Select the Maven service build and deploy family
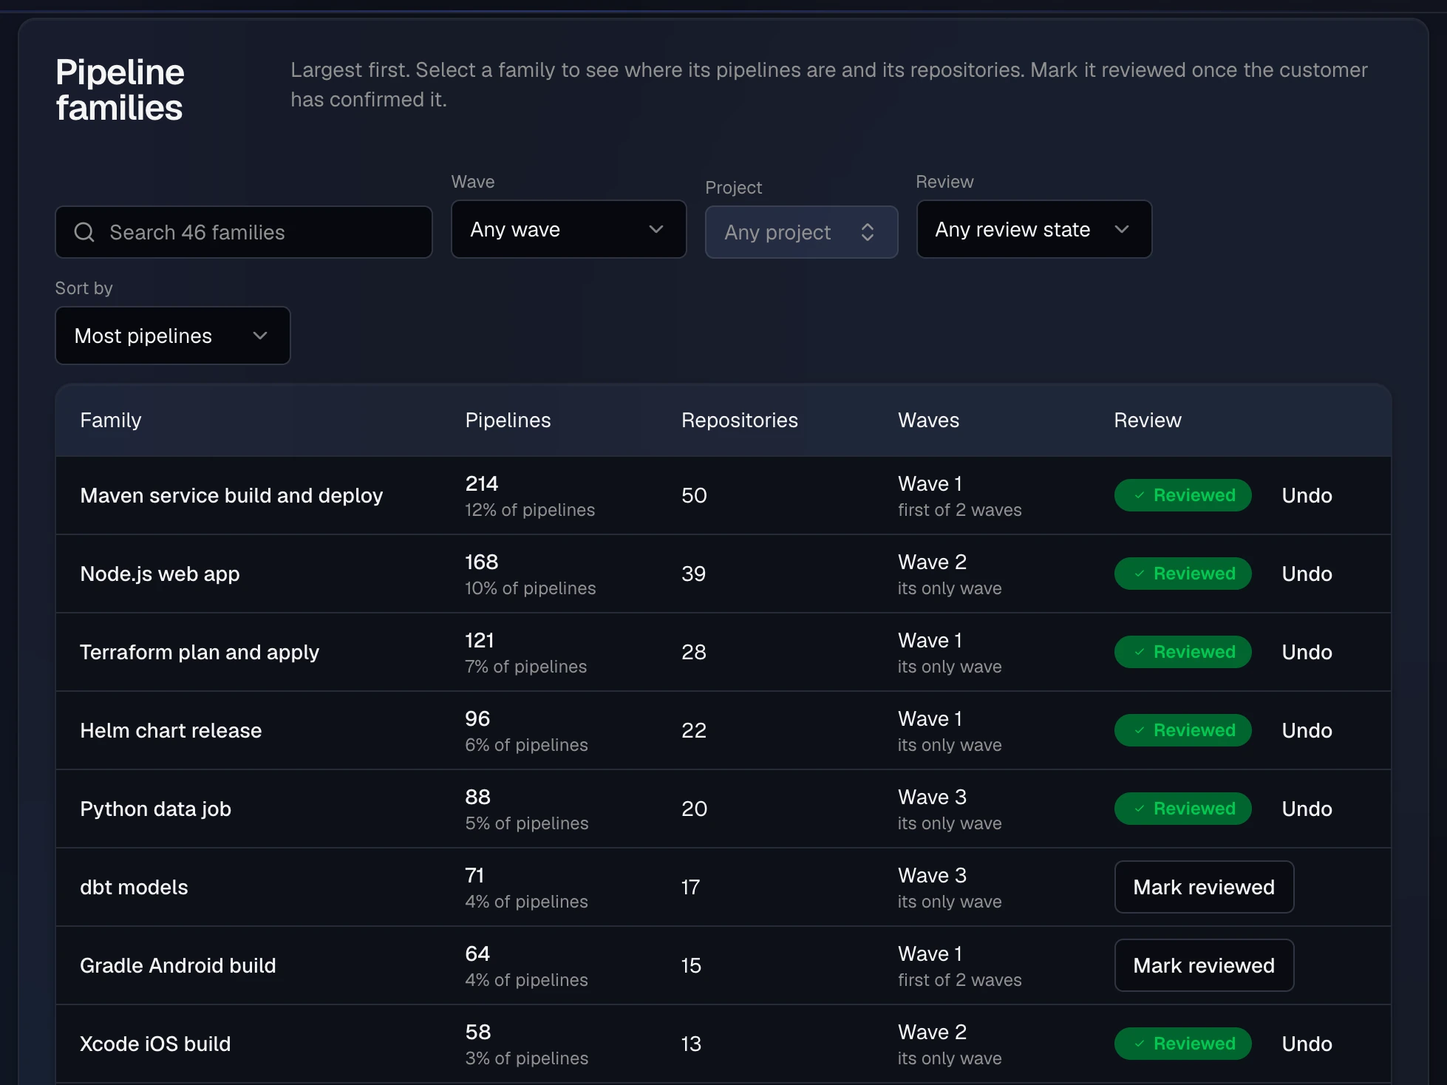Image resolution: width=1447 pixels, height=1085 pixels. coord(231,495)
